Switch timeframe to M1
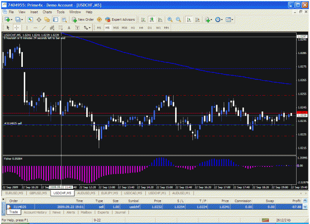 99,28
